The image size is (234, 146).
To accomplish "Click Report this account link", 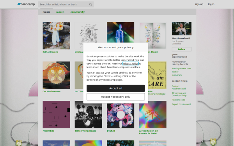I will pos(181,104).
